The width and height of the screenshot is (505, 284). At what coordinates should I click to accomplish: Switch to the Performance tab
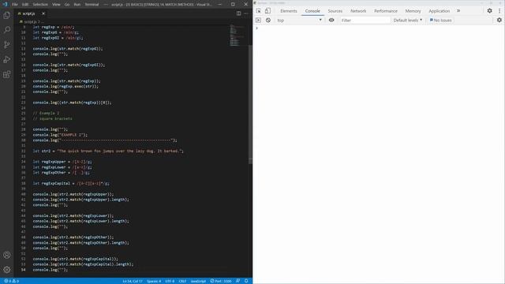point(386,11)
